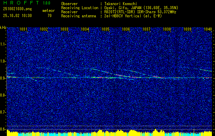Click the yellow signal level bar graph
This screenshot has width=215, height=136.
coord(109,133)
